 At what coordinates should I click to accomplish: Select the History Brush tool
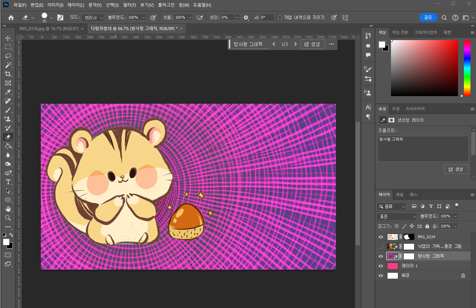click(x=8, y=128)
